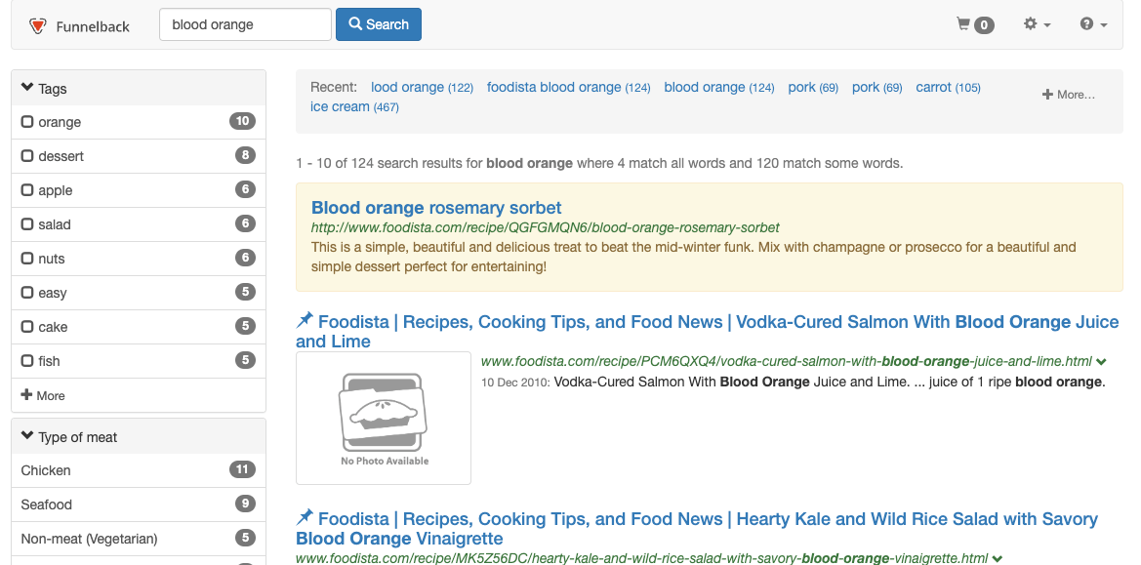Click the No Photo Available thumbnail

coord(384,419)
